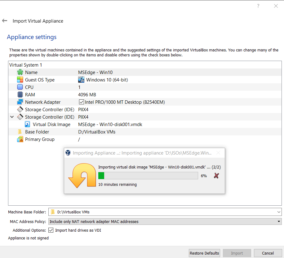Click the import progress bar
The height and width of the screenshot is (258, 284).
[x=148, y=176]
